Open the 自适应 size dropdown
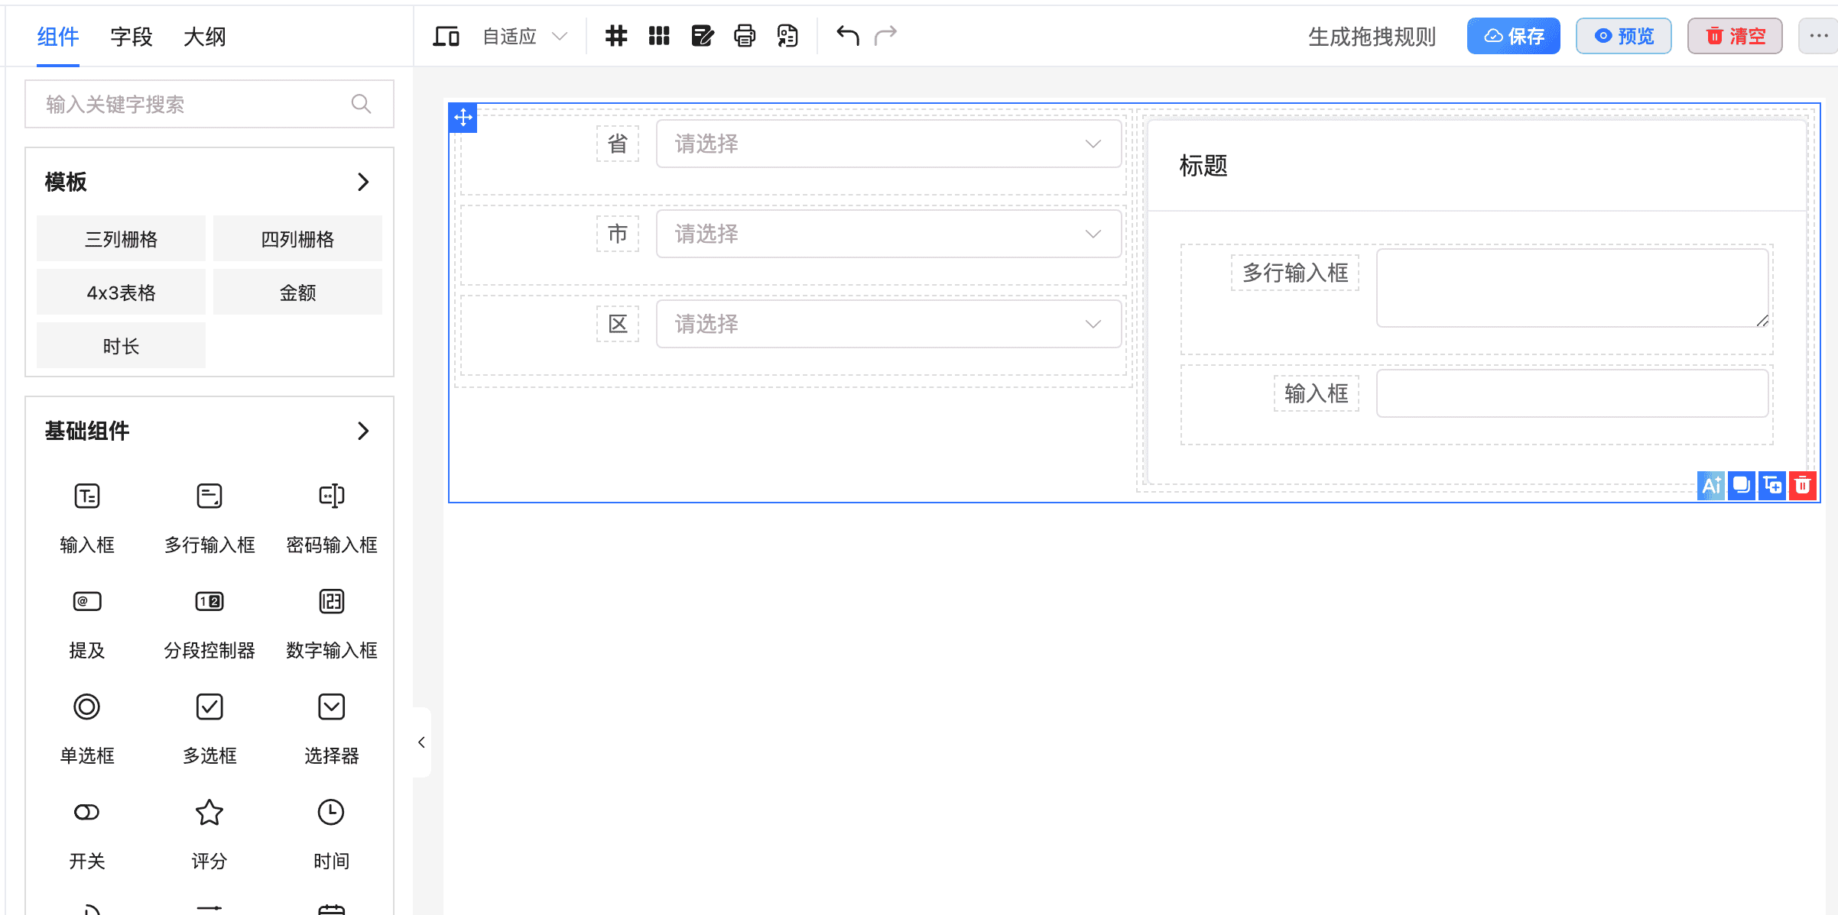 pos(525,37)
